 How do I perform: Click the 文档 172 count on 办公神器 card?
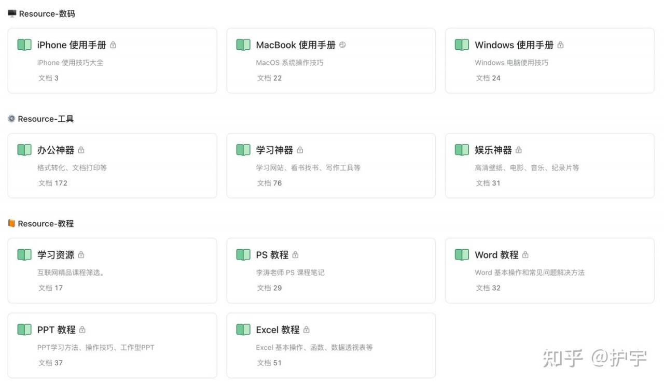pos(53,183)
